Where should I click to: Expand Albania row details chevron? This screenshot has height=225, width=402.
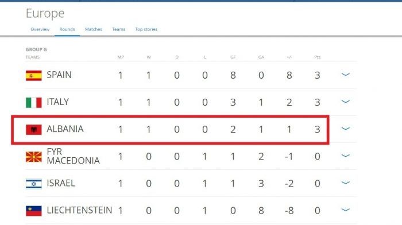(346, 129)
